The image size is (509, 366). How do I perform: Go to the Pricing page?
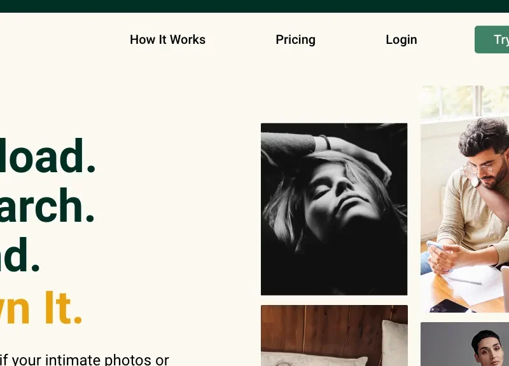[295, 39]
